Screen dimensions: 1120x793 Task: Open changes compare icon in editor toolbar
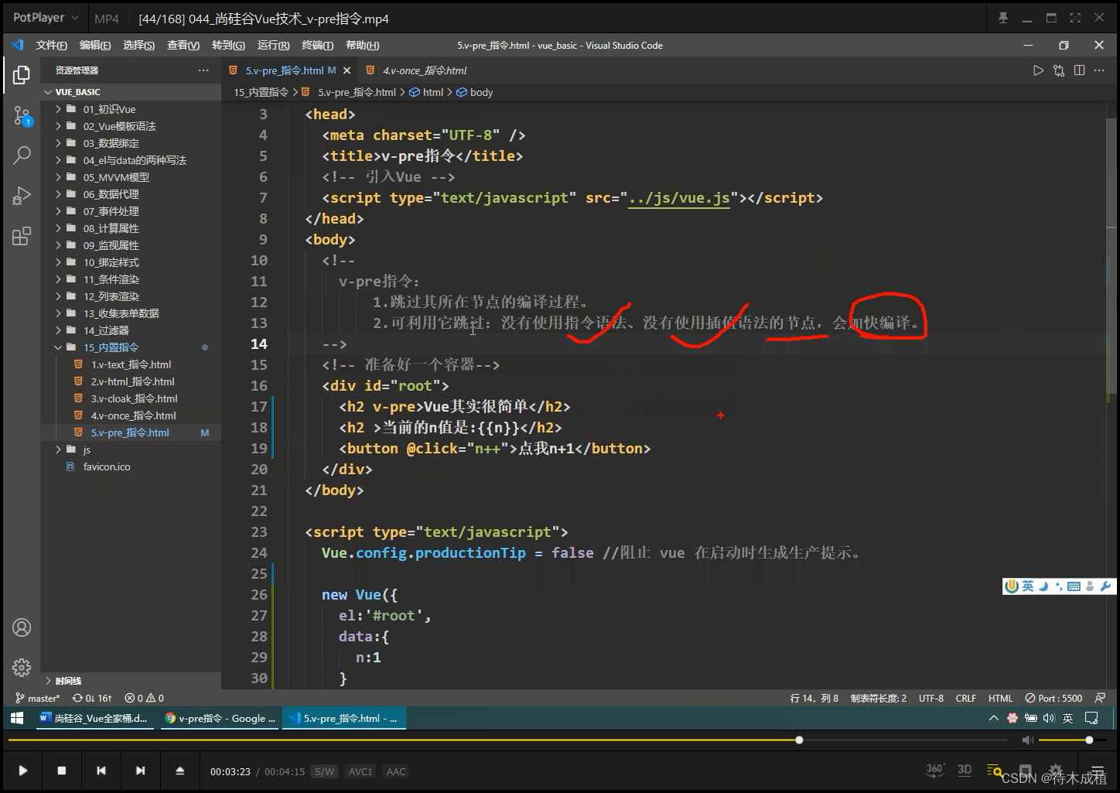coord(1059,70)
